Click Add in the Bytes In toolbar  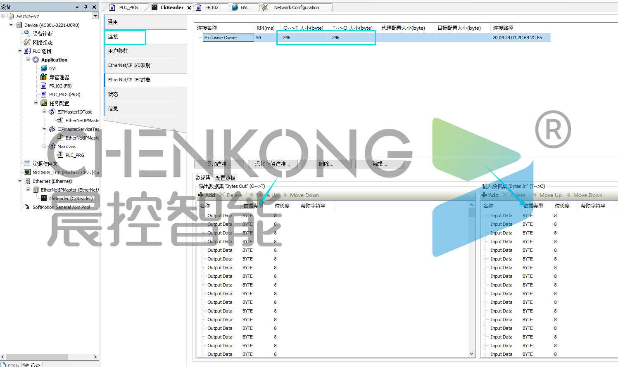point(490,195)
